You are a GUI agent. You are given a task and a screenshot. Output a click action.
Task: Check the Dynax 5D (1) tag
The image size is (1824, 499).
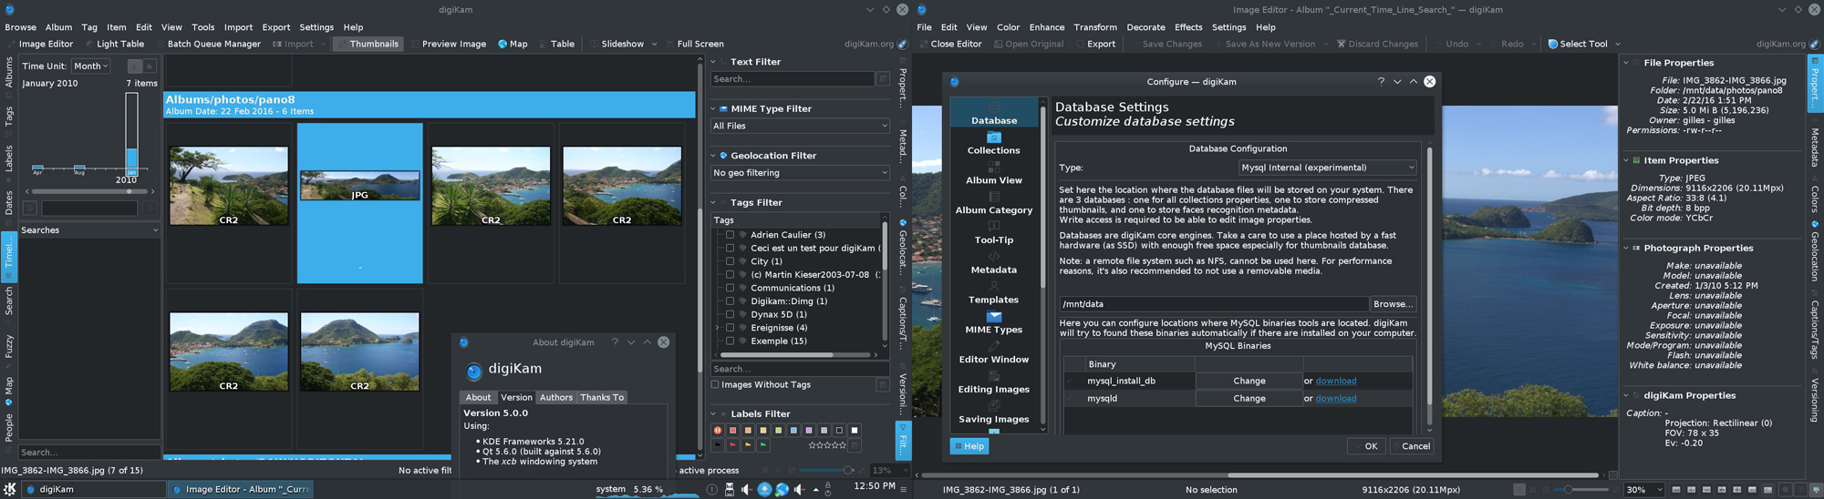click(x=730, y=314)
